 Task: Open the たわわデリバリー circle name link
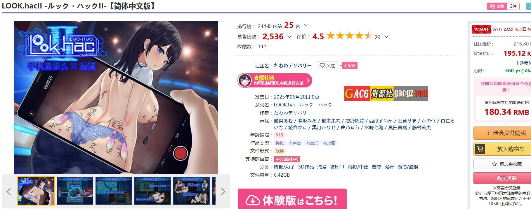(293, 66)
